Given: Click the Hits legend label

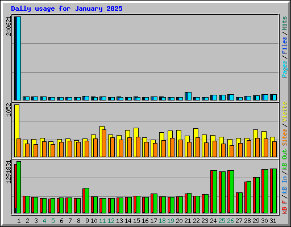Looking at the screenshot, I should point(285,23).
